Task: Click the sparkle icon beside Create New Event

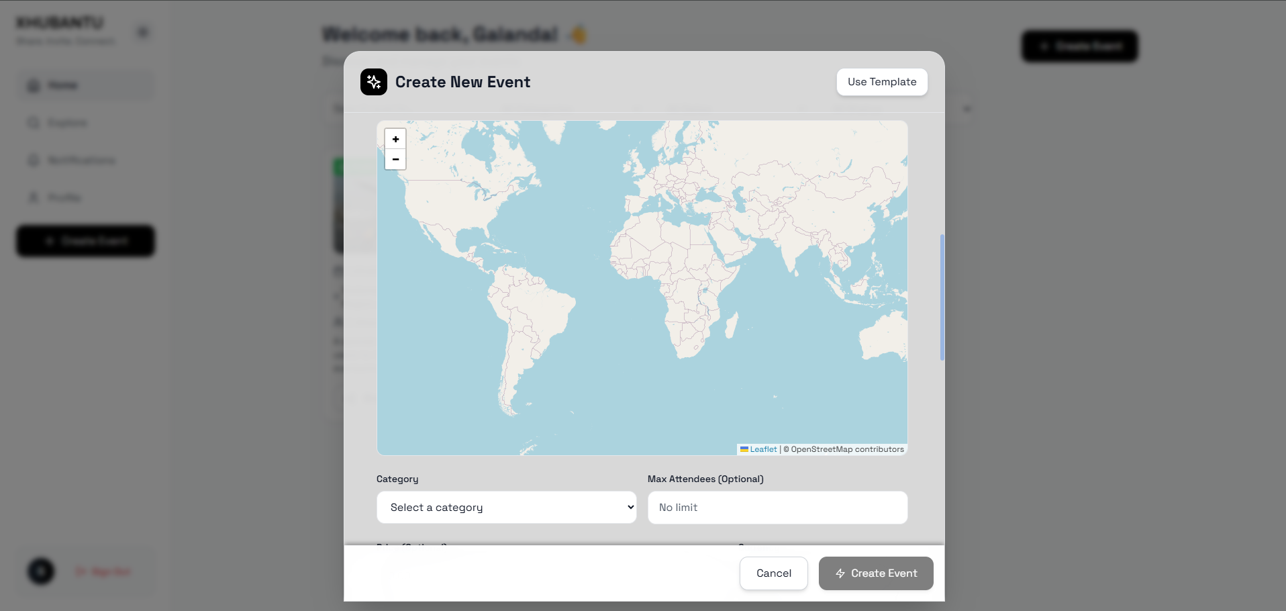Action: click(x=374, y=82)
